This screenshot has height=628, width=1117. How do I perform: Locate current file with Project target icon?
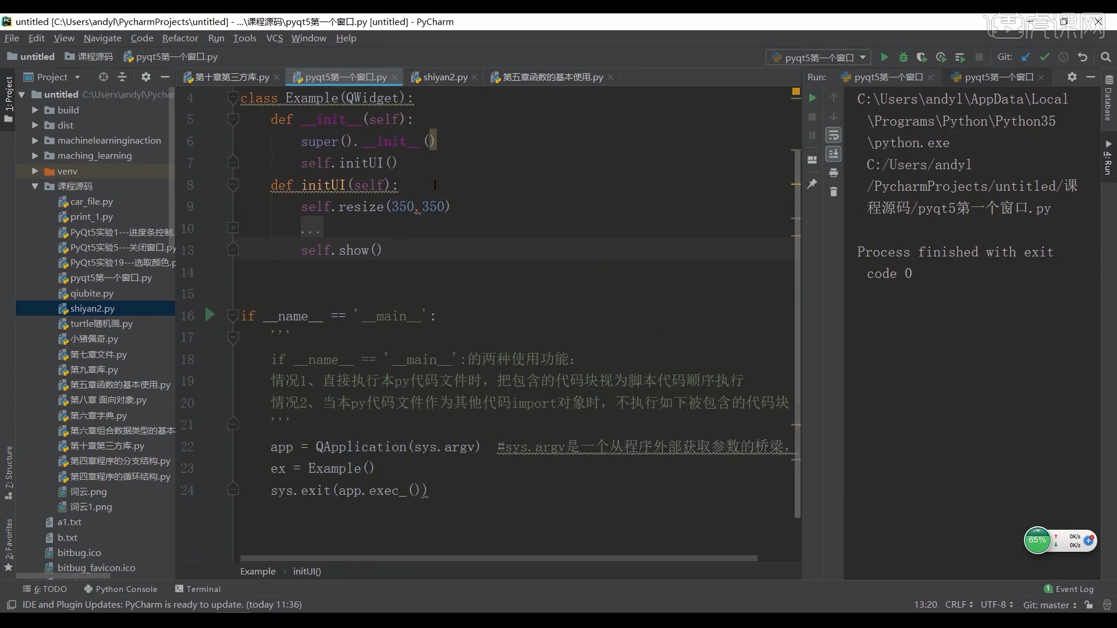pyautogui.click(x=104, y=77)
